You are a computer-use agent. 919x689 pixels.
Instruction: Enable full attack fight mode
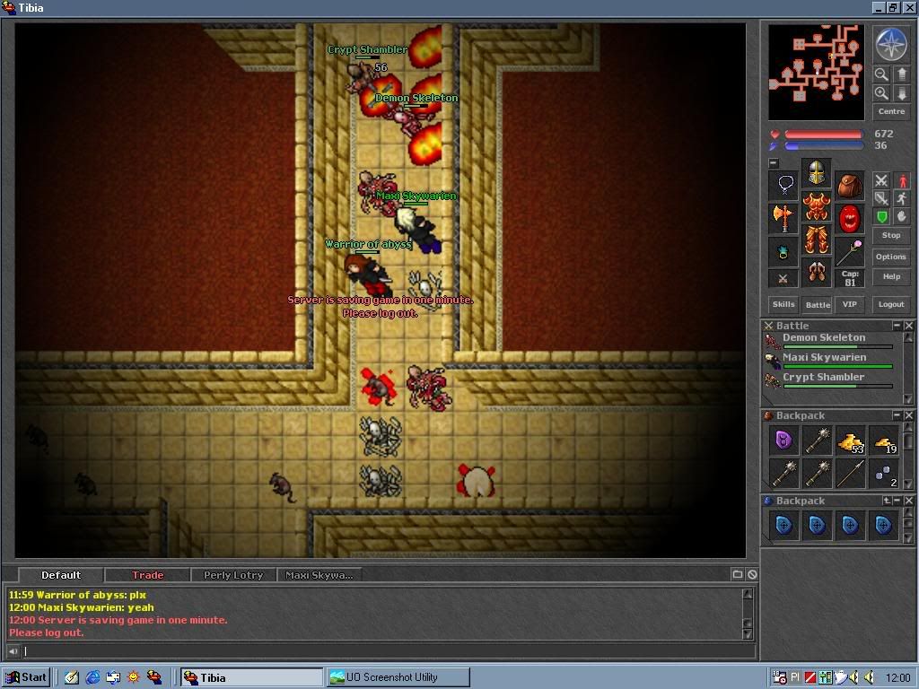click(881, 180)
